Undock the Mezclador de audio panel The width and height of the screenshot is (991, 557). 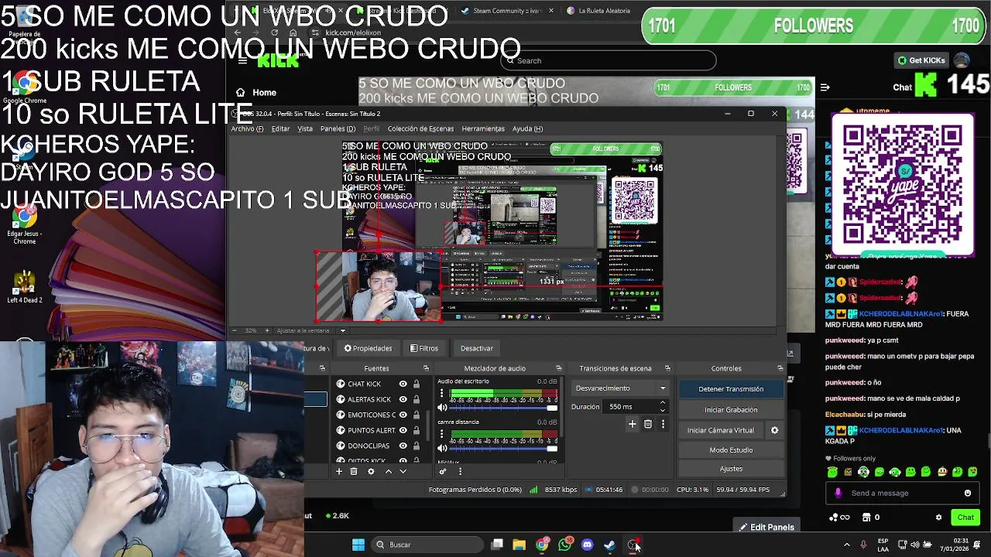559,368
